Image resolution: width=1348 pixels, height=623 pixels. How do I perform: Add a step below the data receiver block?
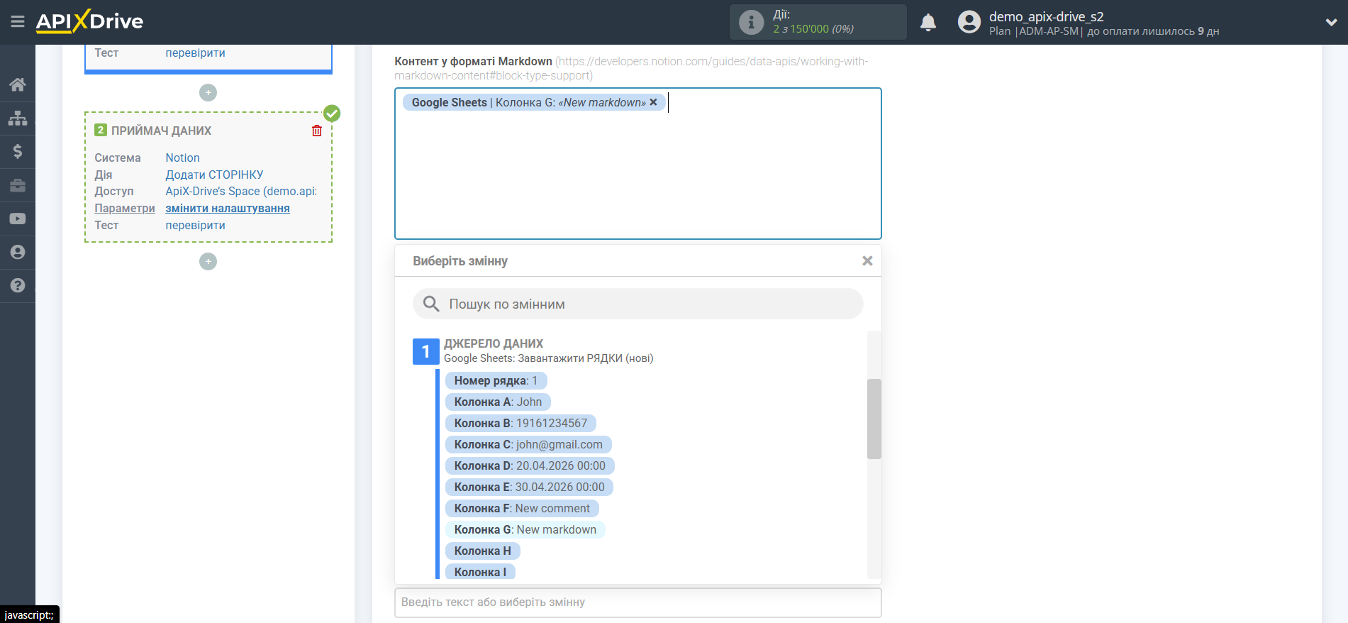coord(208,262)
